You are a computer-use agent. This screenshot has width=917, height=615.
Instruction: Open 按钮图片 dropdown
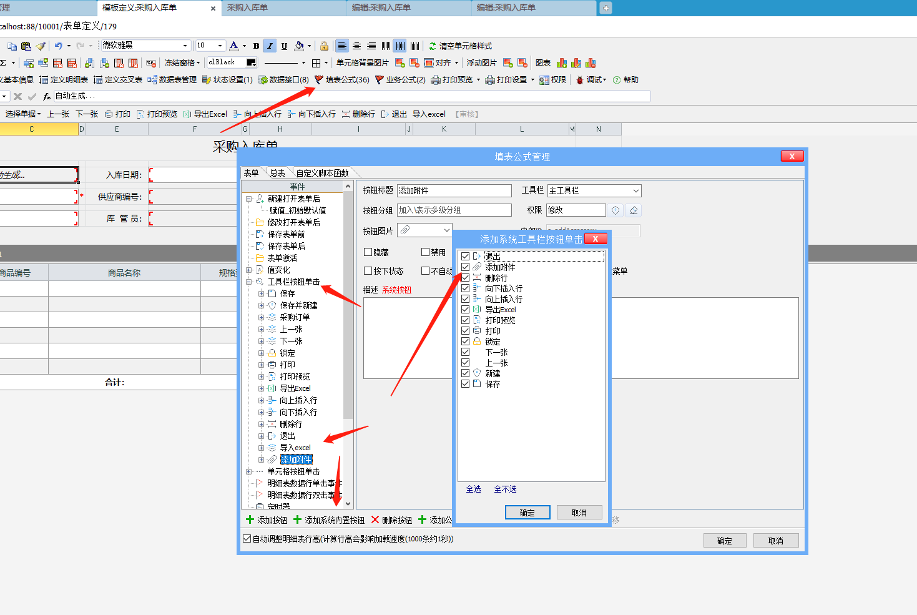point(446,230)
